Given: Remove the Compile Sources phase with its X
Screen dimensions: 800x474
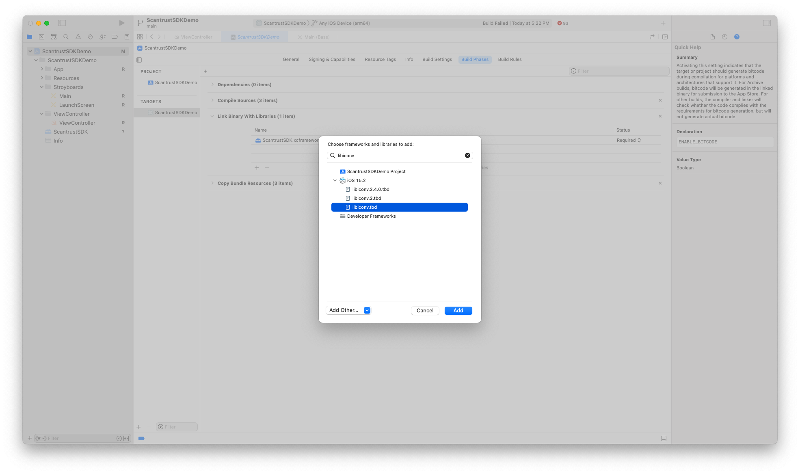Looking at the screenshot, I should point(660,100).
